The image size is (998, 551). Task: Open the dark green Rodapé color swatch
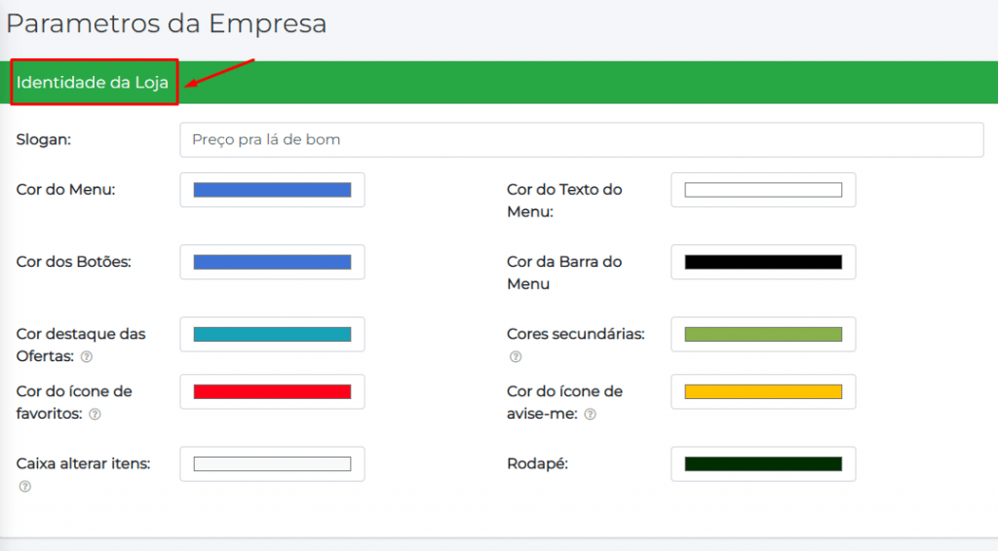click(x=763, y=463)
